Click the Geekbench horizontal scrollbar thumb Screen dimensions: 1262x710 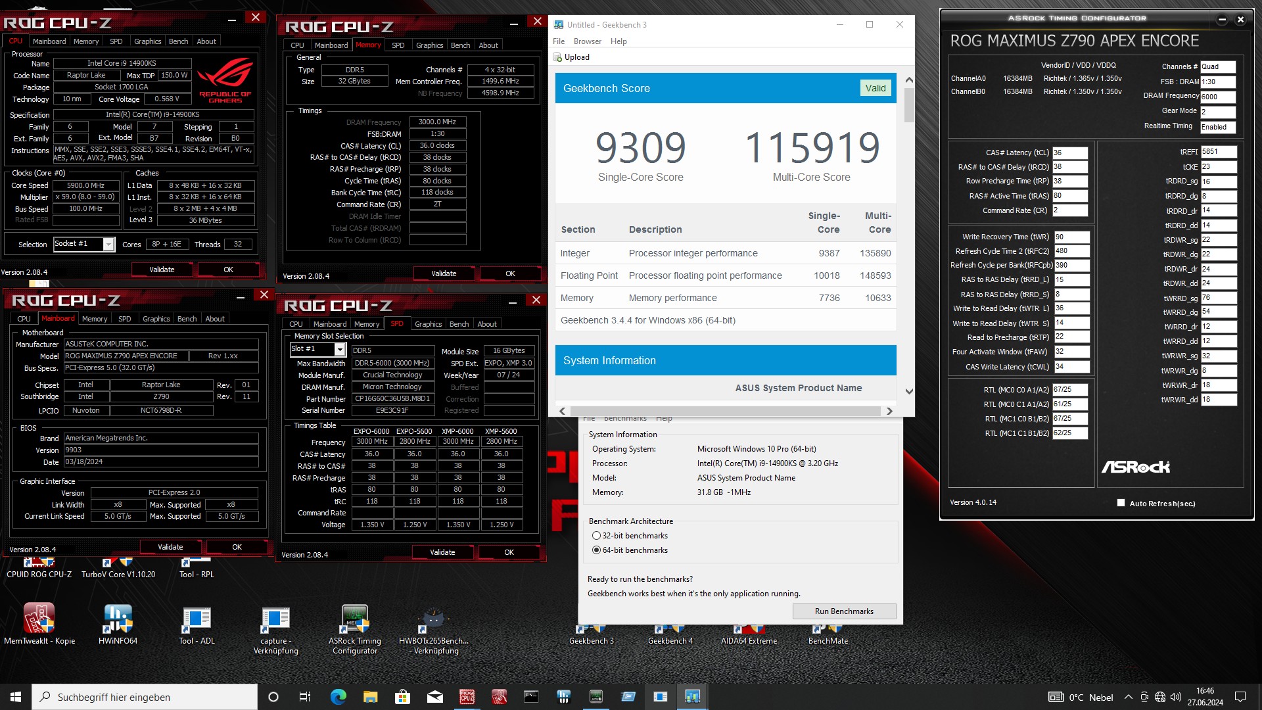click(x=725, y=411)
